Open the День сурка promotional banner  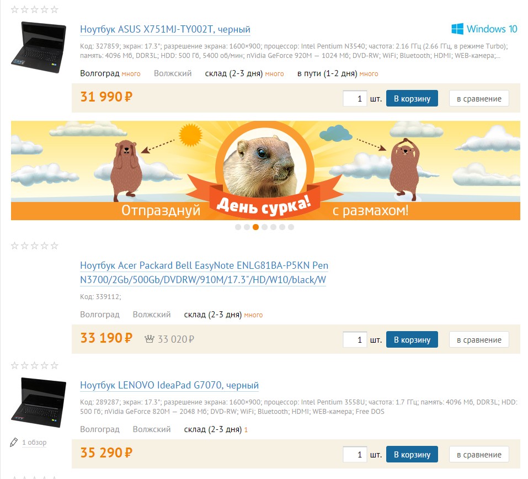pos(265,171)
